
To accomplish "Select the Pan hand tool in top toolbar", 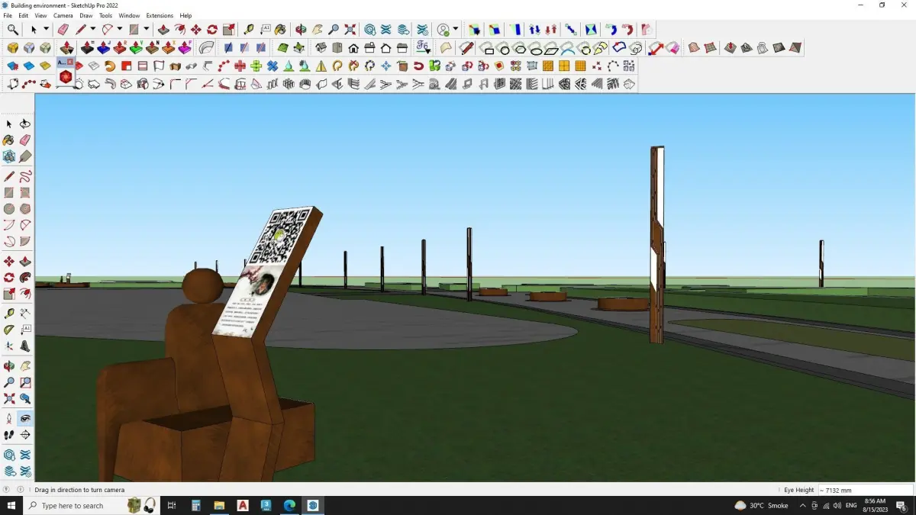I will (317, 30).
